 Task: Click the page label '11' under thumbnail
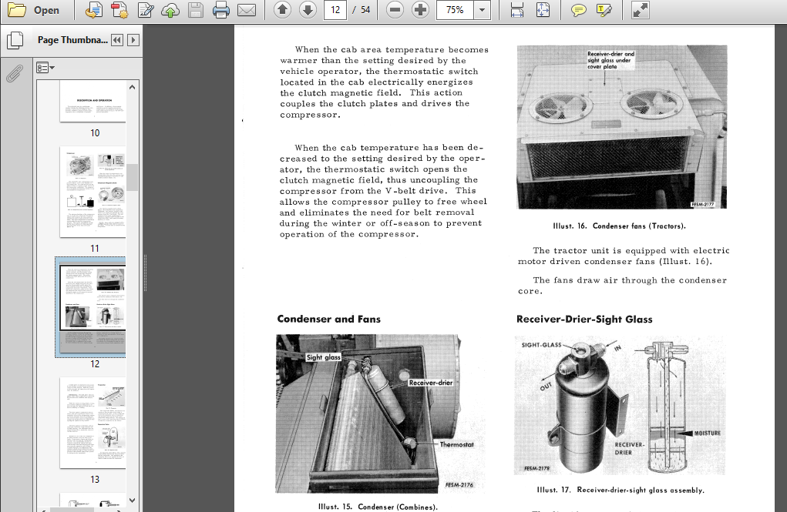95,248
